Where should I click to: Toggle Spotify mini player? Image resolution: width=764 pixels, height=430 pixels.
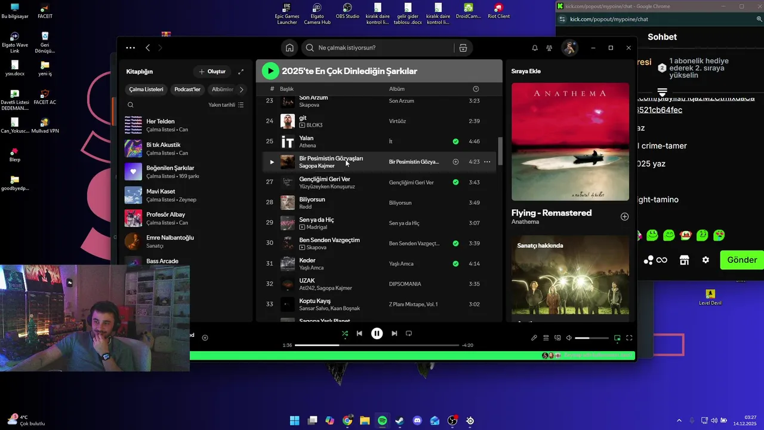click(x=617, y=338)
